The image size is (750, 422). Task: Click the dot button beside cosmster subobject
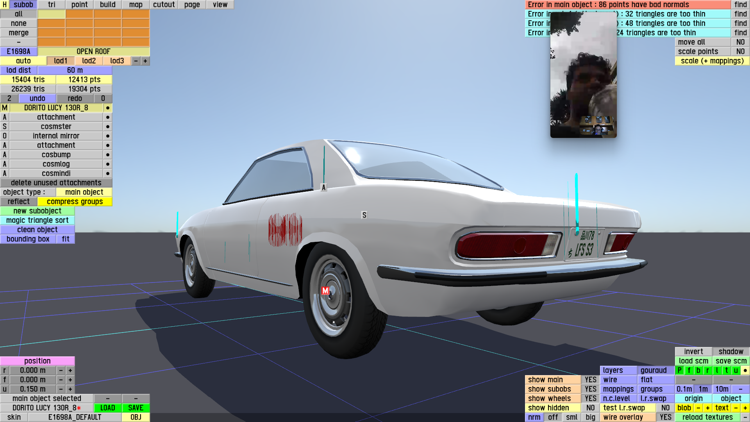coord(108,127)
